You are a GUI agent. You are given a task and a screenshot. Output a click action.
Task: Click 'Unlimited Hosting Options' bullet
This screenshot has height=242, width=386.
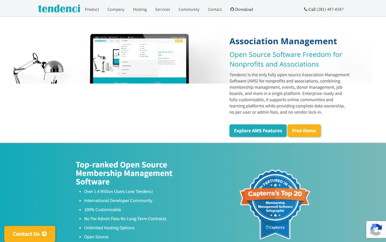point(109,228)
